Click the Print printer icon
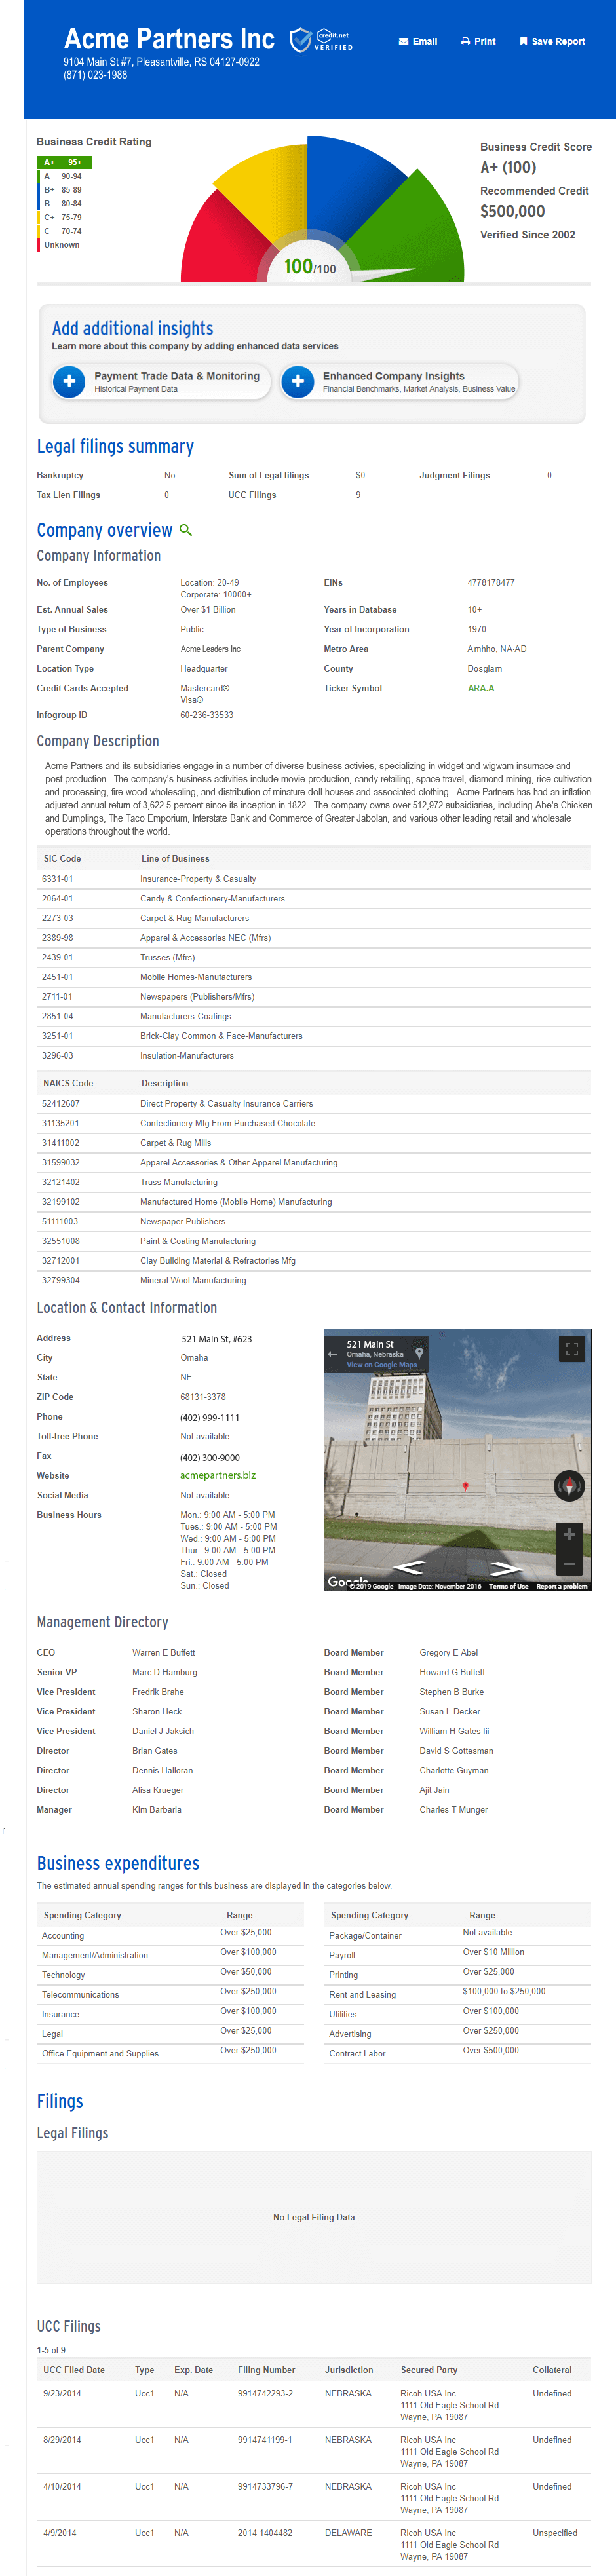616x2576 pixels. (x=465, y=42)
